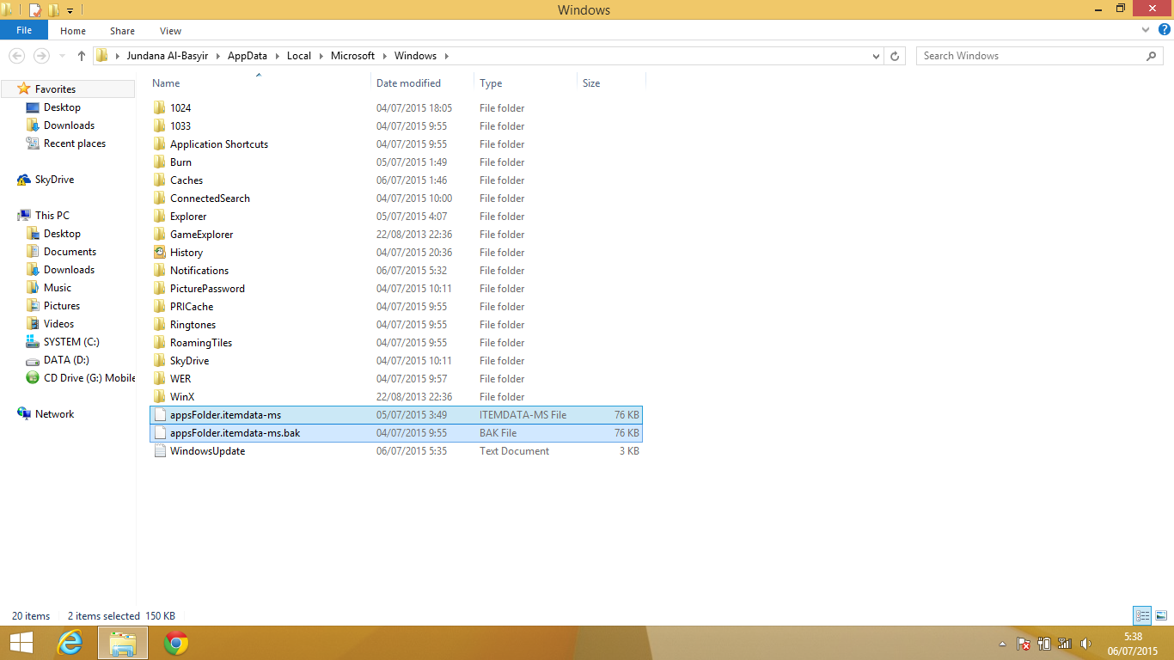1174x660 pixels.
Task: Expand the ribbon with the chevron
Action: (1146, 30)
